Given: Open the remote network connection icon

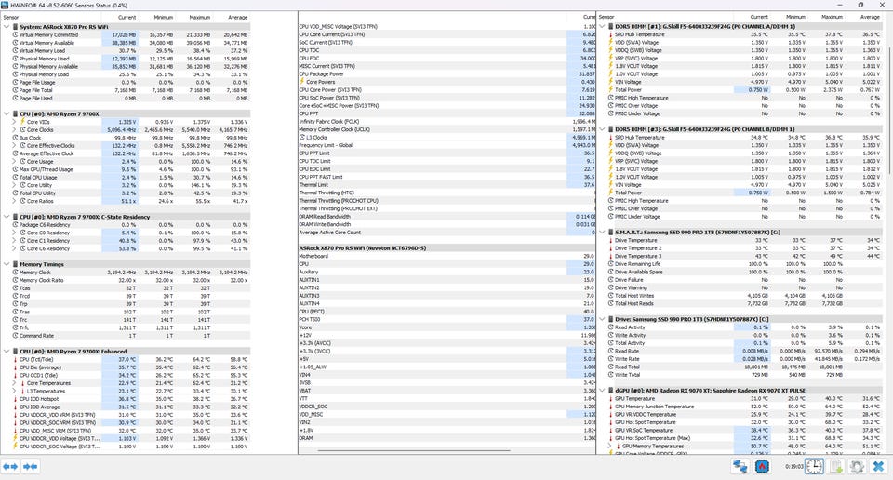Looking at the screenshot, I should pyautogui.click(x=740, y=467).
